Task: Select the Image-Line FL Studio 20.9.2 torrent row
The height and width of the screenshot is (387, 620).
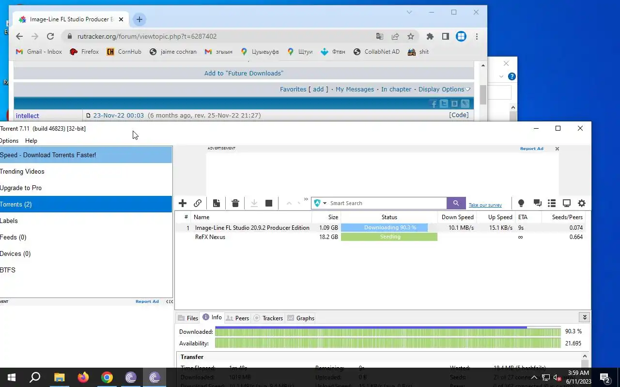Action: coord(383,227)
